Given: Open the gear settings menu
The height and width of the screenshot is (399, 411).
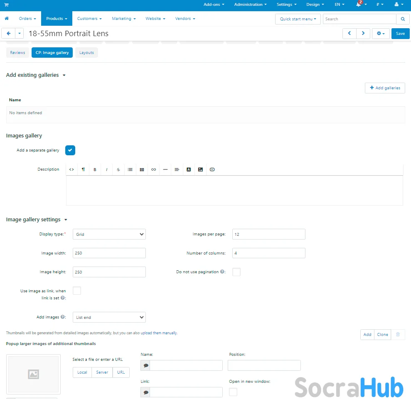Looking at the screenshot, I should click(x=381, y=34).
